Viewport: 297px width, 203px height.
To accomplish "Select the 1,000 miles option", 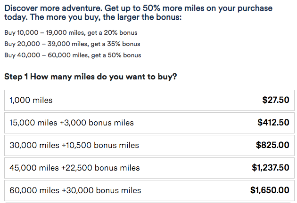I will click(x=149, y=100).
